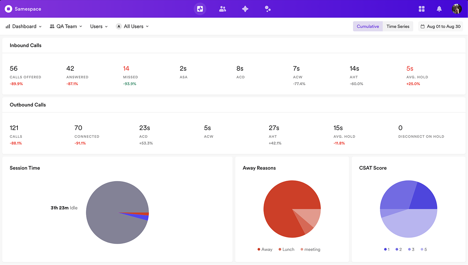Toggle the score 5 legend under CSAT chart
This screenshot has width=468, height=265.
coord(423,249)
